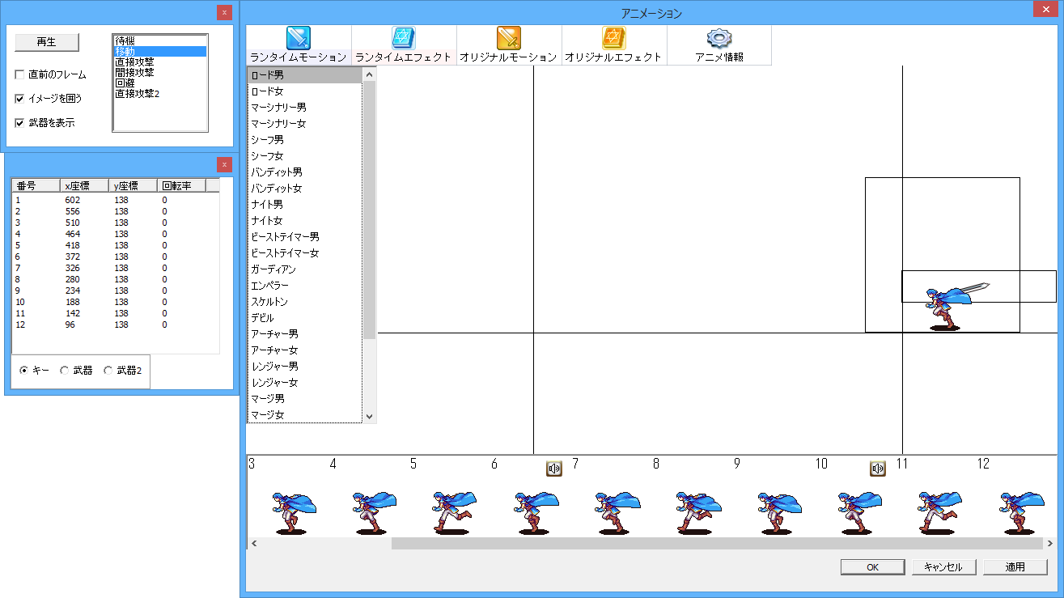This screenshot has height=598, width=1064.
Task: Click the class list scroll-down arrow
Action: [370, 416]
